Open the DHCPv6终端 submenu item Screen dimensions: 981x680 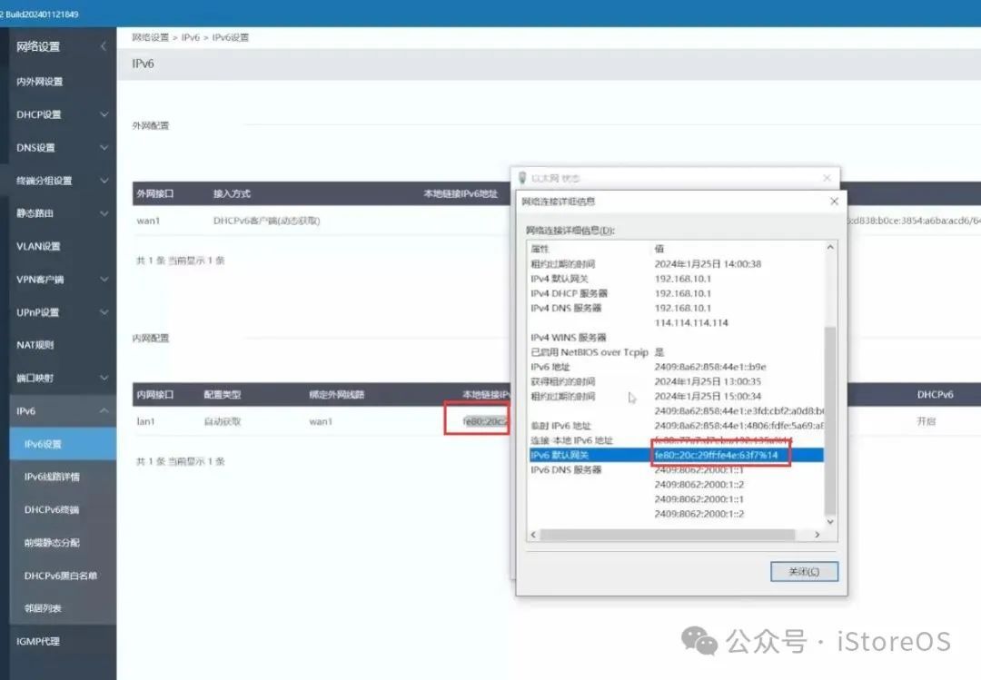click(52, 510)
